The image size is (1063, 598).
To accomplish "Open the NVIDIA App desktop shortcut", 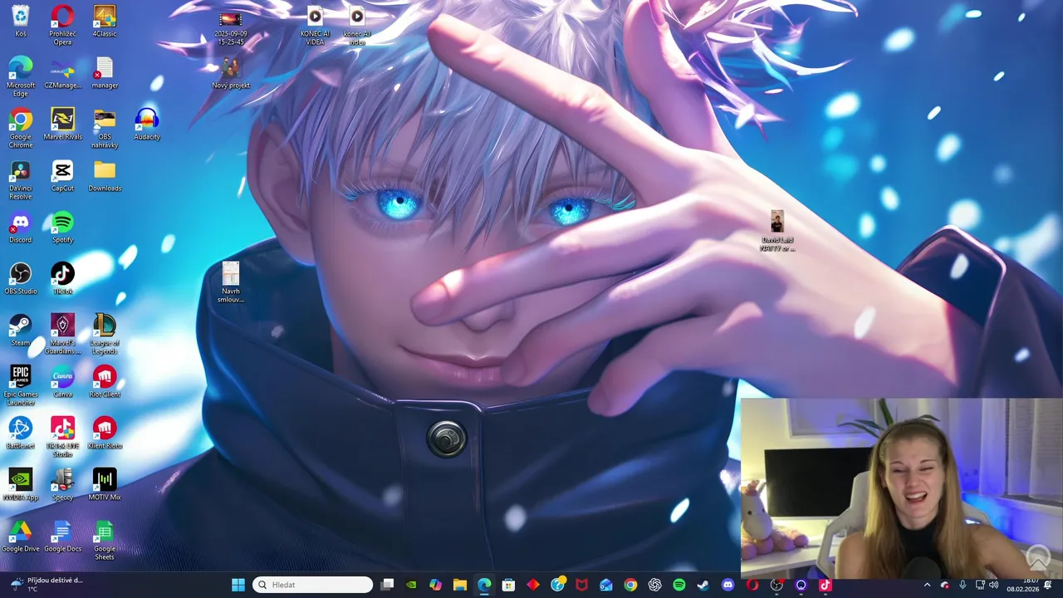I will point(21,485).
